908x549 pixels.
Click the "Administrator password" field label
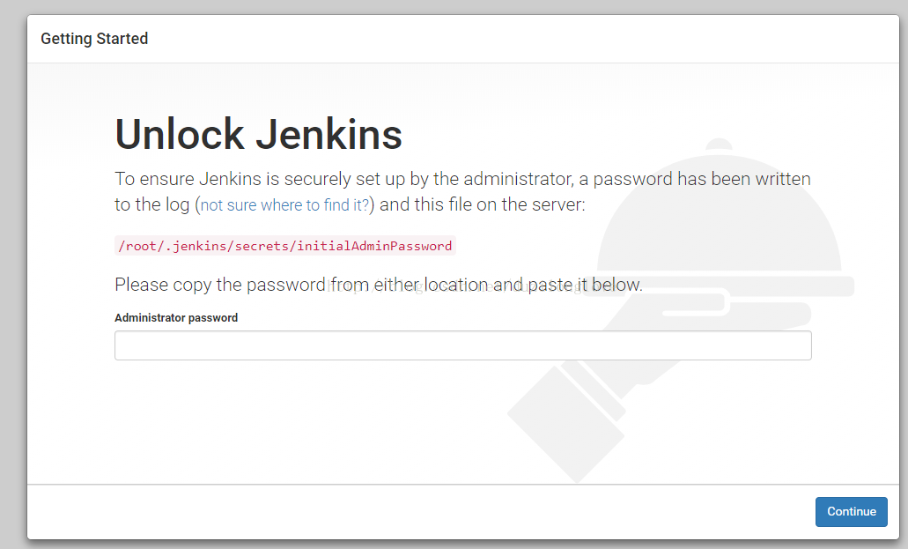(176, 317)
